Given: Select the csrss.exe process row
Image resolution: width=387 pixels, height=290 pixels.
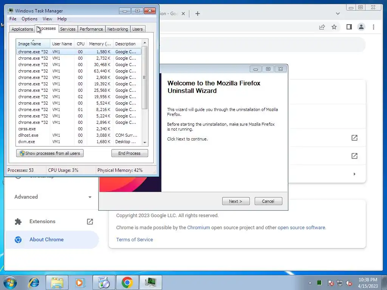Looking at the screenshot, I should (x=79, y=129).
